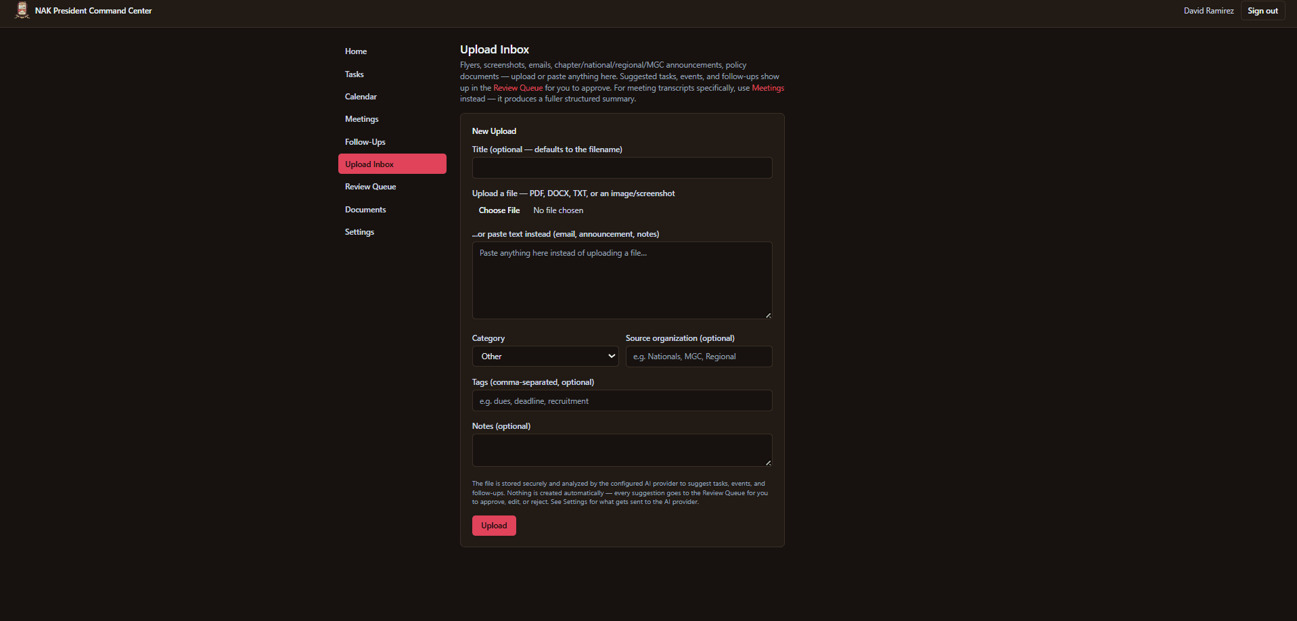This screenshot has width=1297, height=621.
Task: Open Review Queue in the sidebar
Action: click(x=392, y=187)
